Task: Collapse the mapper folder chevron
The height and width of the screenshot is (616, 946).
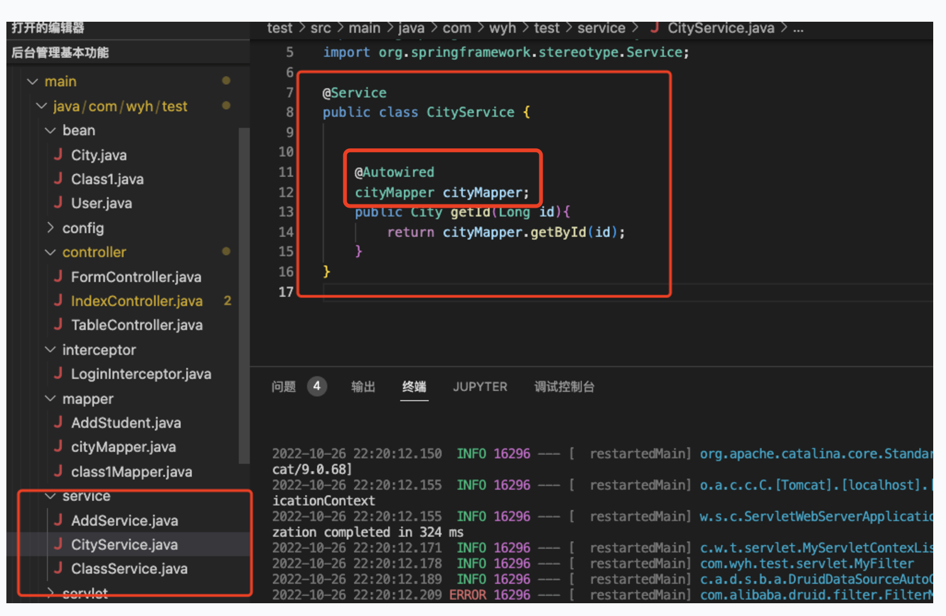Action: tap(50, 399)
